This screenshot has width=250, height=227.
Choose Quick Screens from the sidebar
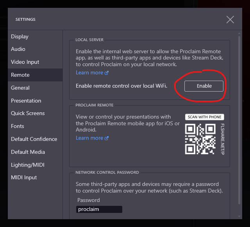pyautogui.click(x=28, y=113)
